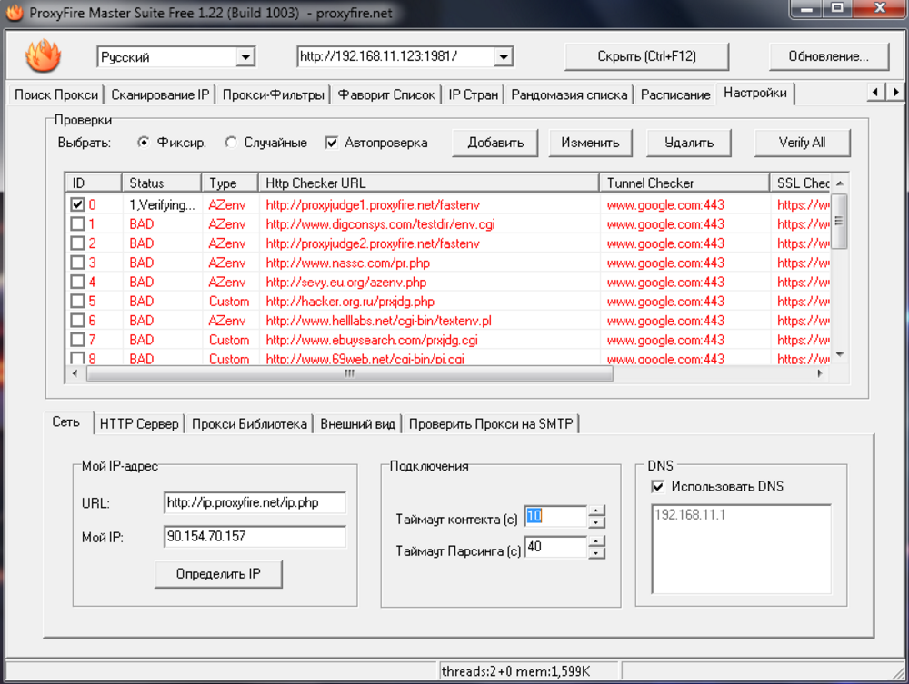
Task: Open the Поиск Прокси tab
Action: tap(56, 94)
